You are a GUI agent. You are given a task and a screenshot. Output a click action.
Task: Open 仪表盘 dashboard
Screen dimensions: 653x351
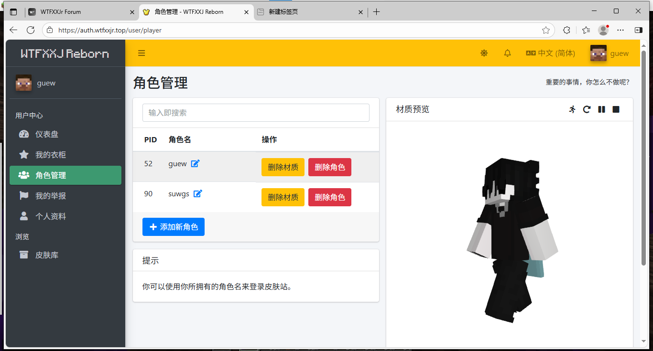click(x=65, y=134)
